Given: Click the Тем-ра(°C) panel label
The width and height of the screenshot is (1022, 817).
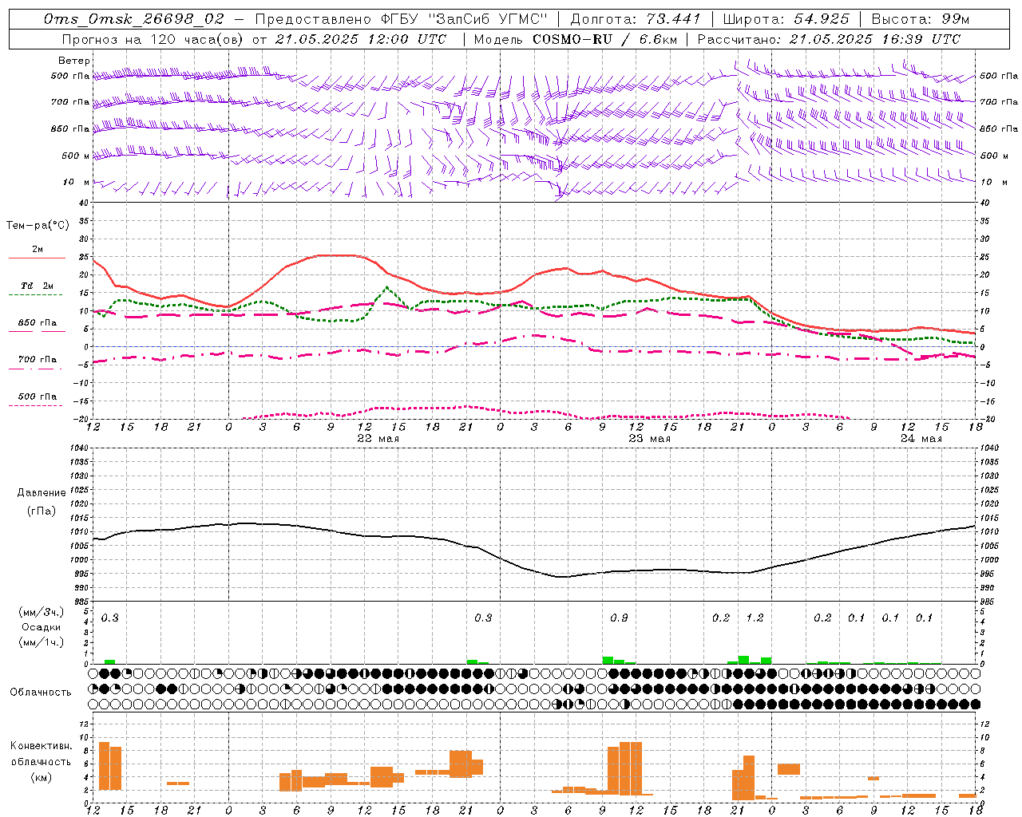Looking at the screenshot, I should (38, 226).
